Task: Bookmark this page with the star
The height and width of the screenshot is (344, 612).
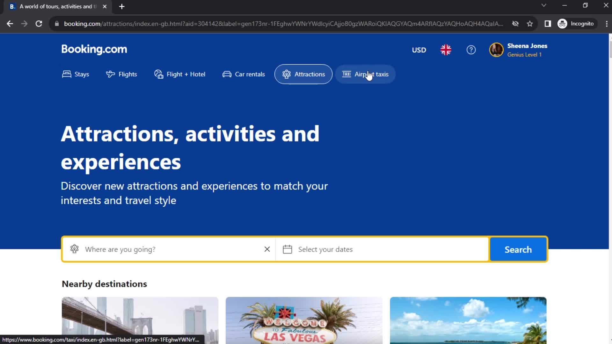Action: [x=530, y=24]
